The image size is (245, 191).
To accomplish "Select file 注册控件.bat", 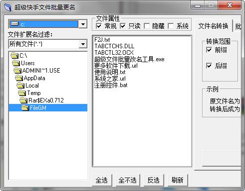I will 111,85.
